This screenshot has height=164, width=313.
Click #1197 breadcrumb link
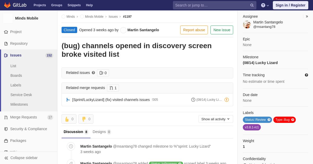(127, 17)
